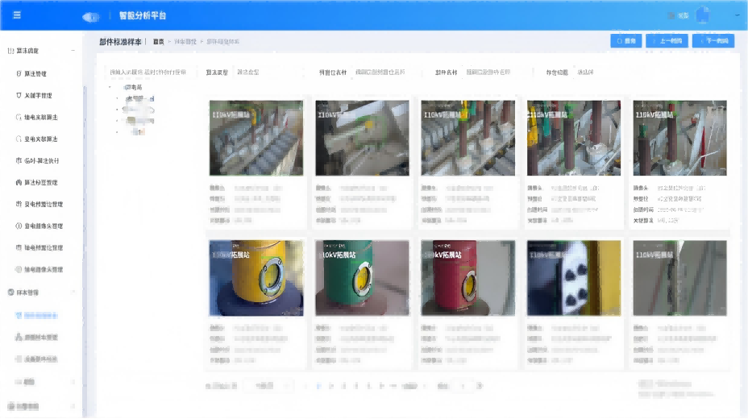748x419 pixels.
Task: Collapse the 供电局 tree node
Action: (x=110, y=87)
